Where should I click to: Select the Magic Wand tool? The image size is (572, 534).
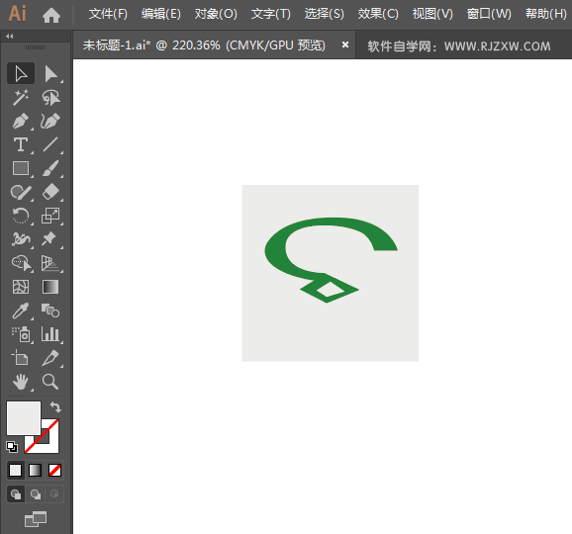tap(21, 98)
